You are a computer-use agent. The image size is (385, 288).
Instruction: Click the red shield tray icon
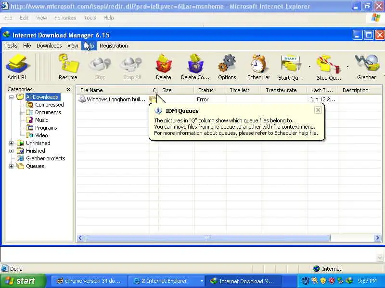(x=332, y=281)
